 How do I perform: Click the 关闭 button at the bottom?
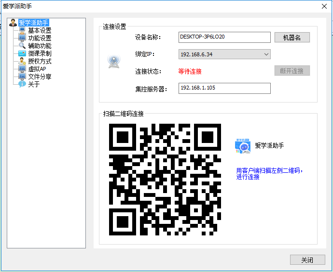point(307,259)
